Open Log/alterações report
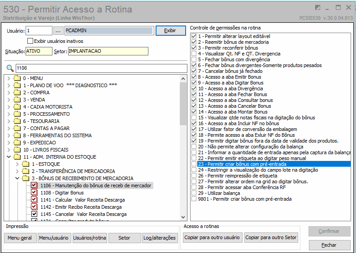This screenshot has height=253, width=356. [x=160, y=238]
